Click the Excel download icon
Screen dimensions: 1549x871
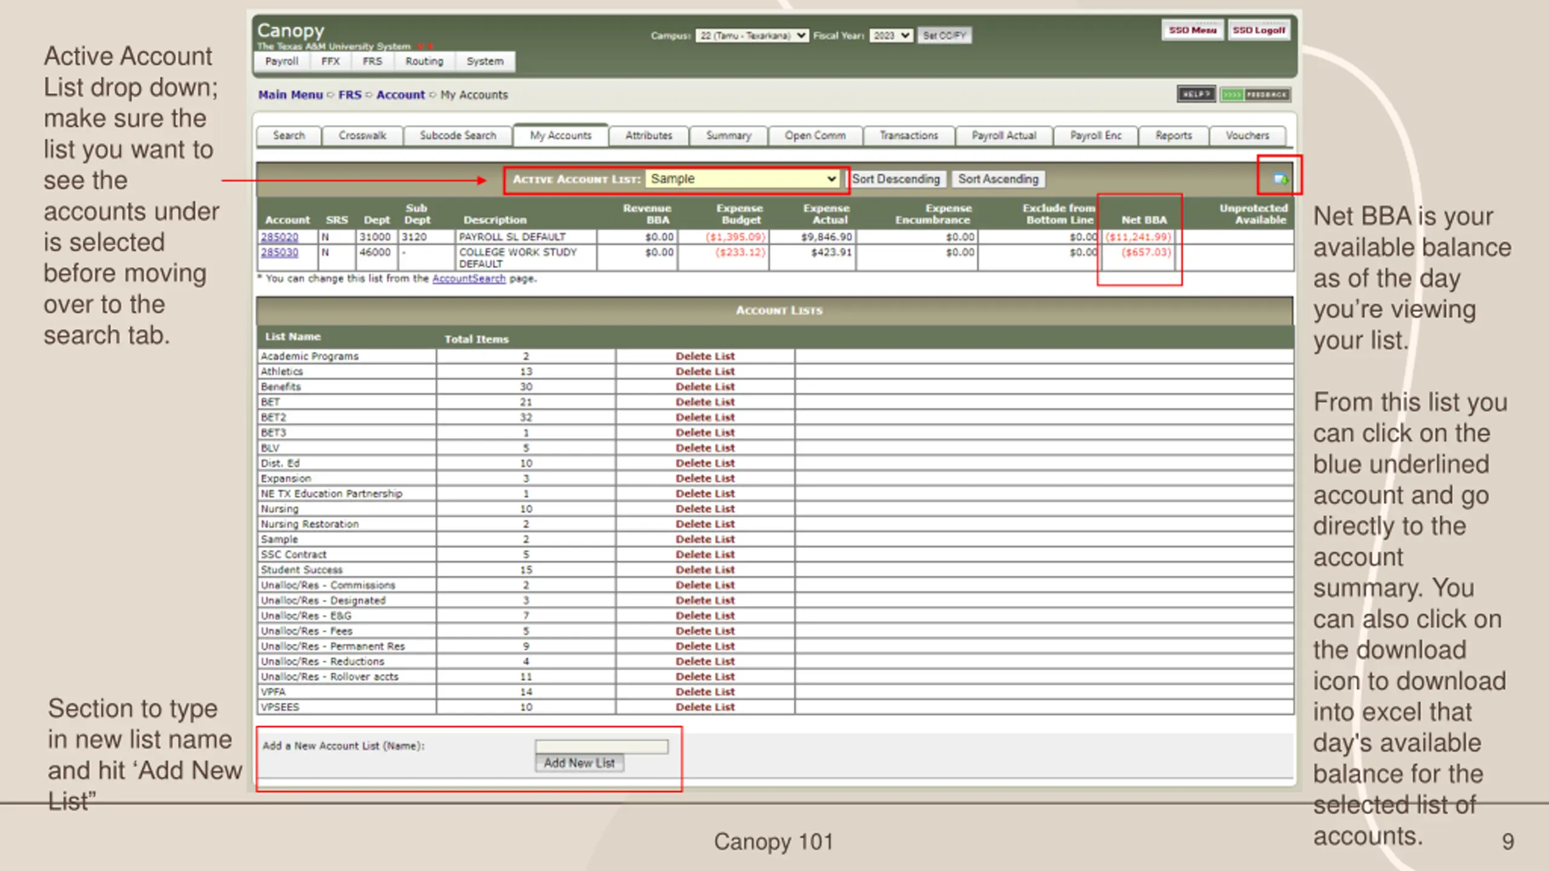pyautogui.click(x=1280, y=178)
